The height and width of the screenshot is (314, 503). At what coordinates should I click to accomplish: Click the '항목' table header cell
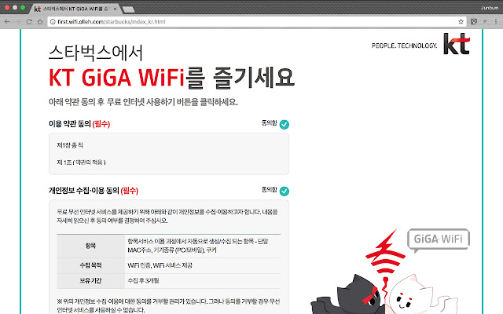coord(91,246)
